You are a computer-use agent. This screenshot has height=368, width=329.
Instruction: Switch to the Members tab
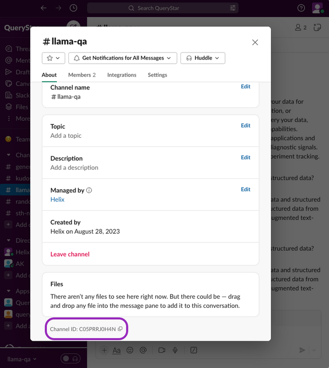pyautogui.click(x=82, y=75)
